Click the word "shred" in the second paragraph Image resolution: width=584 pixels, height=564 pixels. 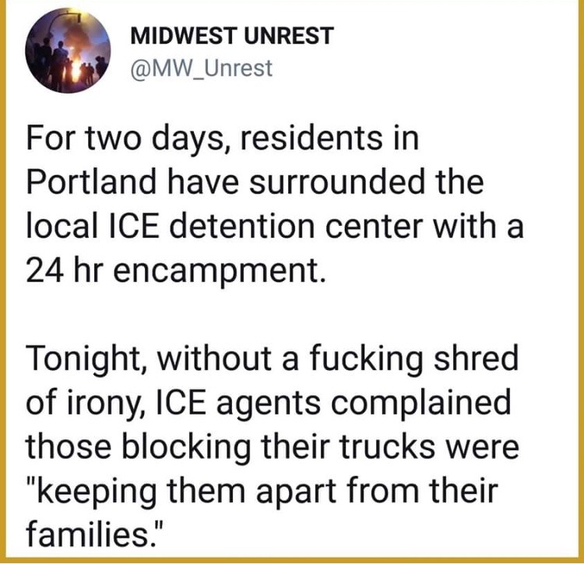(476, 358)
